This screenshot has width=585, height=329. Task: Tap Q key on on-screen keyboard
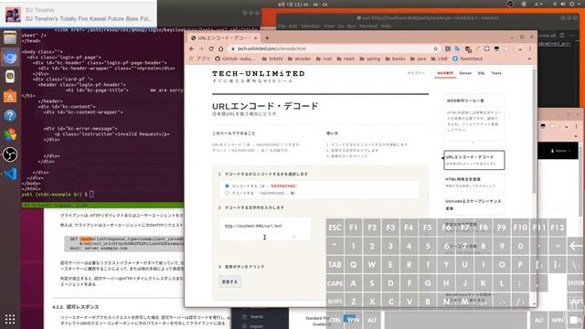[x=354, y=264]
